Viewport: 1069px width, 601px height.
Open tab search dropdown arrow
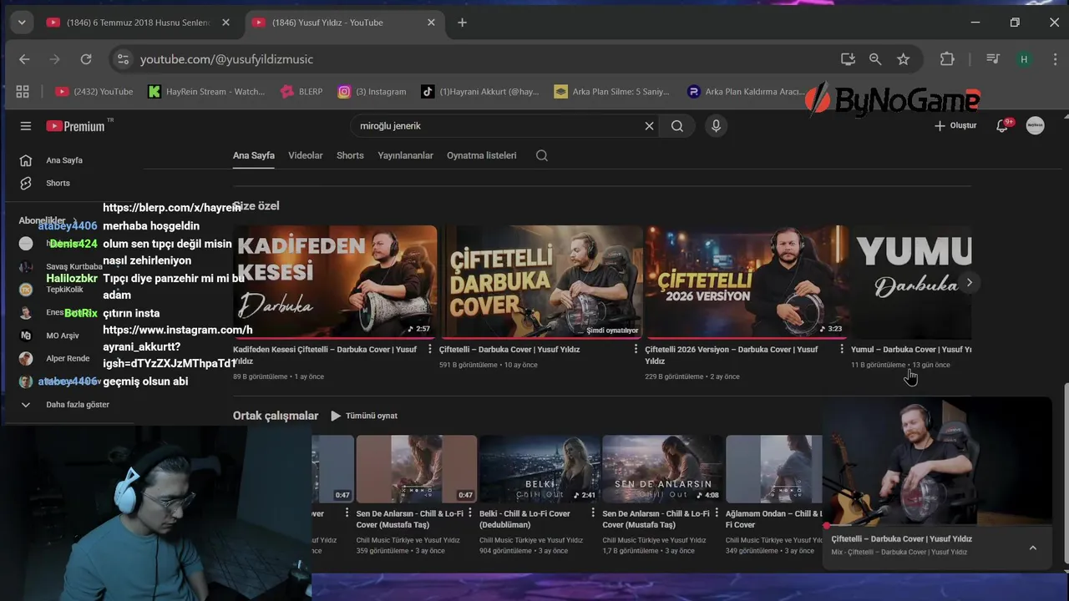point(22,23)
